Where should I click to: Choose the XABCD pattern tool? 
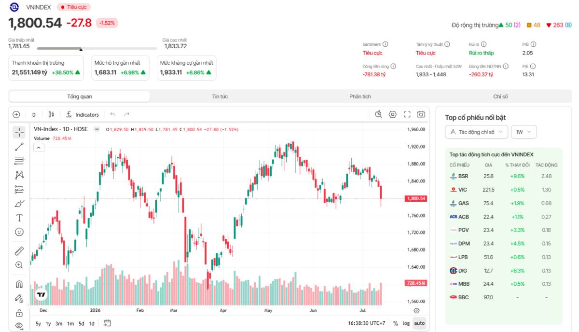pyautogui.click(x=19, y=175)
